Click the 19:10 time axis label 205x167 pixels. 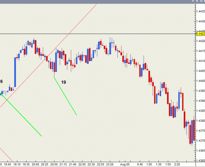(x=17, y=164)
